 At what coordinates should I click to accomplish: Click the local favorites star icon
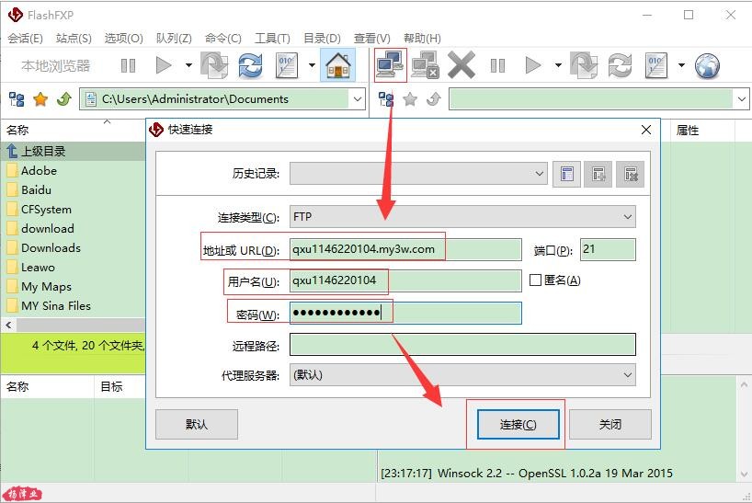[40, 99]
